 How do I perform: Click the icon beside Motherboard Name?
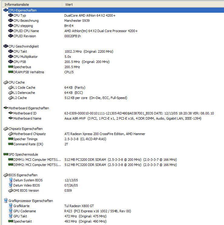click(11, 118)
